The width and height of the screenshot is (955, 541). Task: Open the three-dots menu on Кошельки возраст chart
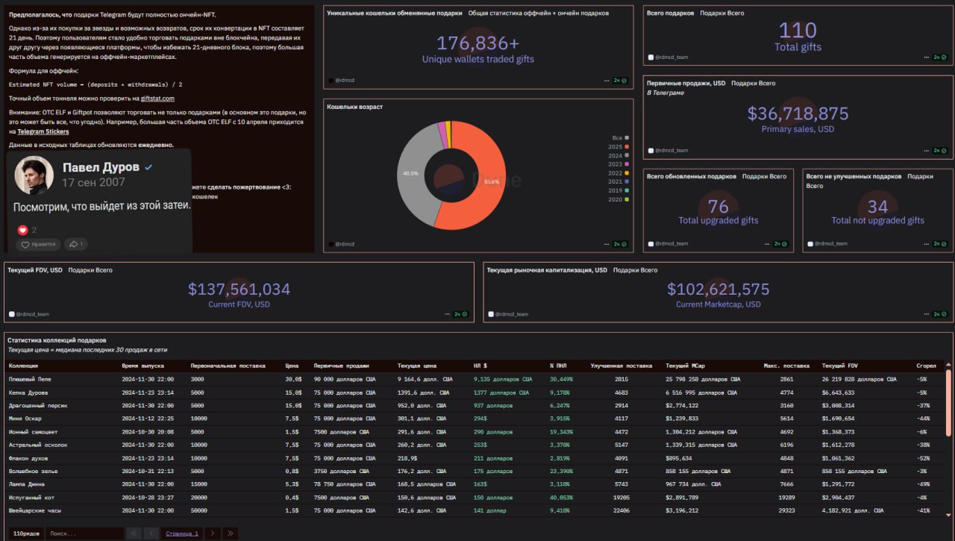(606, 244)
